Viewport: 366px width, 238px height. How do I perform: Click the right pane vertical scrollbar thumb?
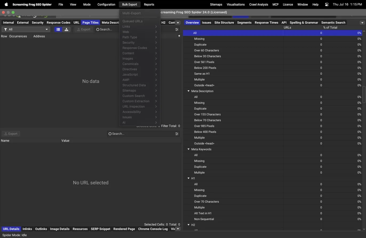[364, 94]
